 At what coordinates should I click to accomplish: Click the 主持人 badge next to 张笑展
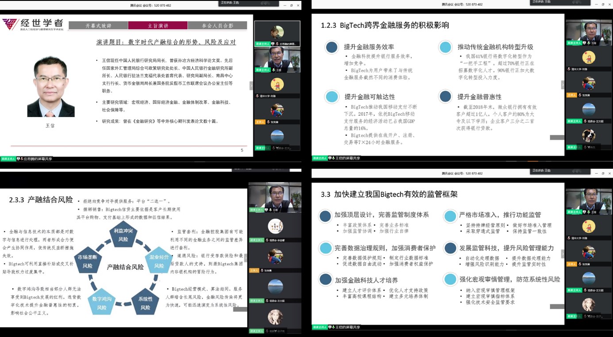pyautogui.click(x=573, y=95)
